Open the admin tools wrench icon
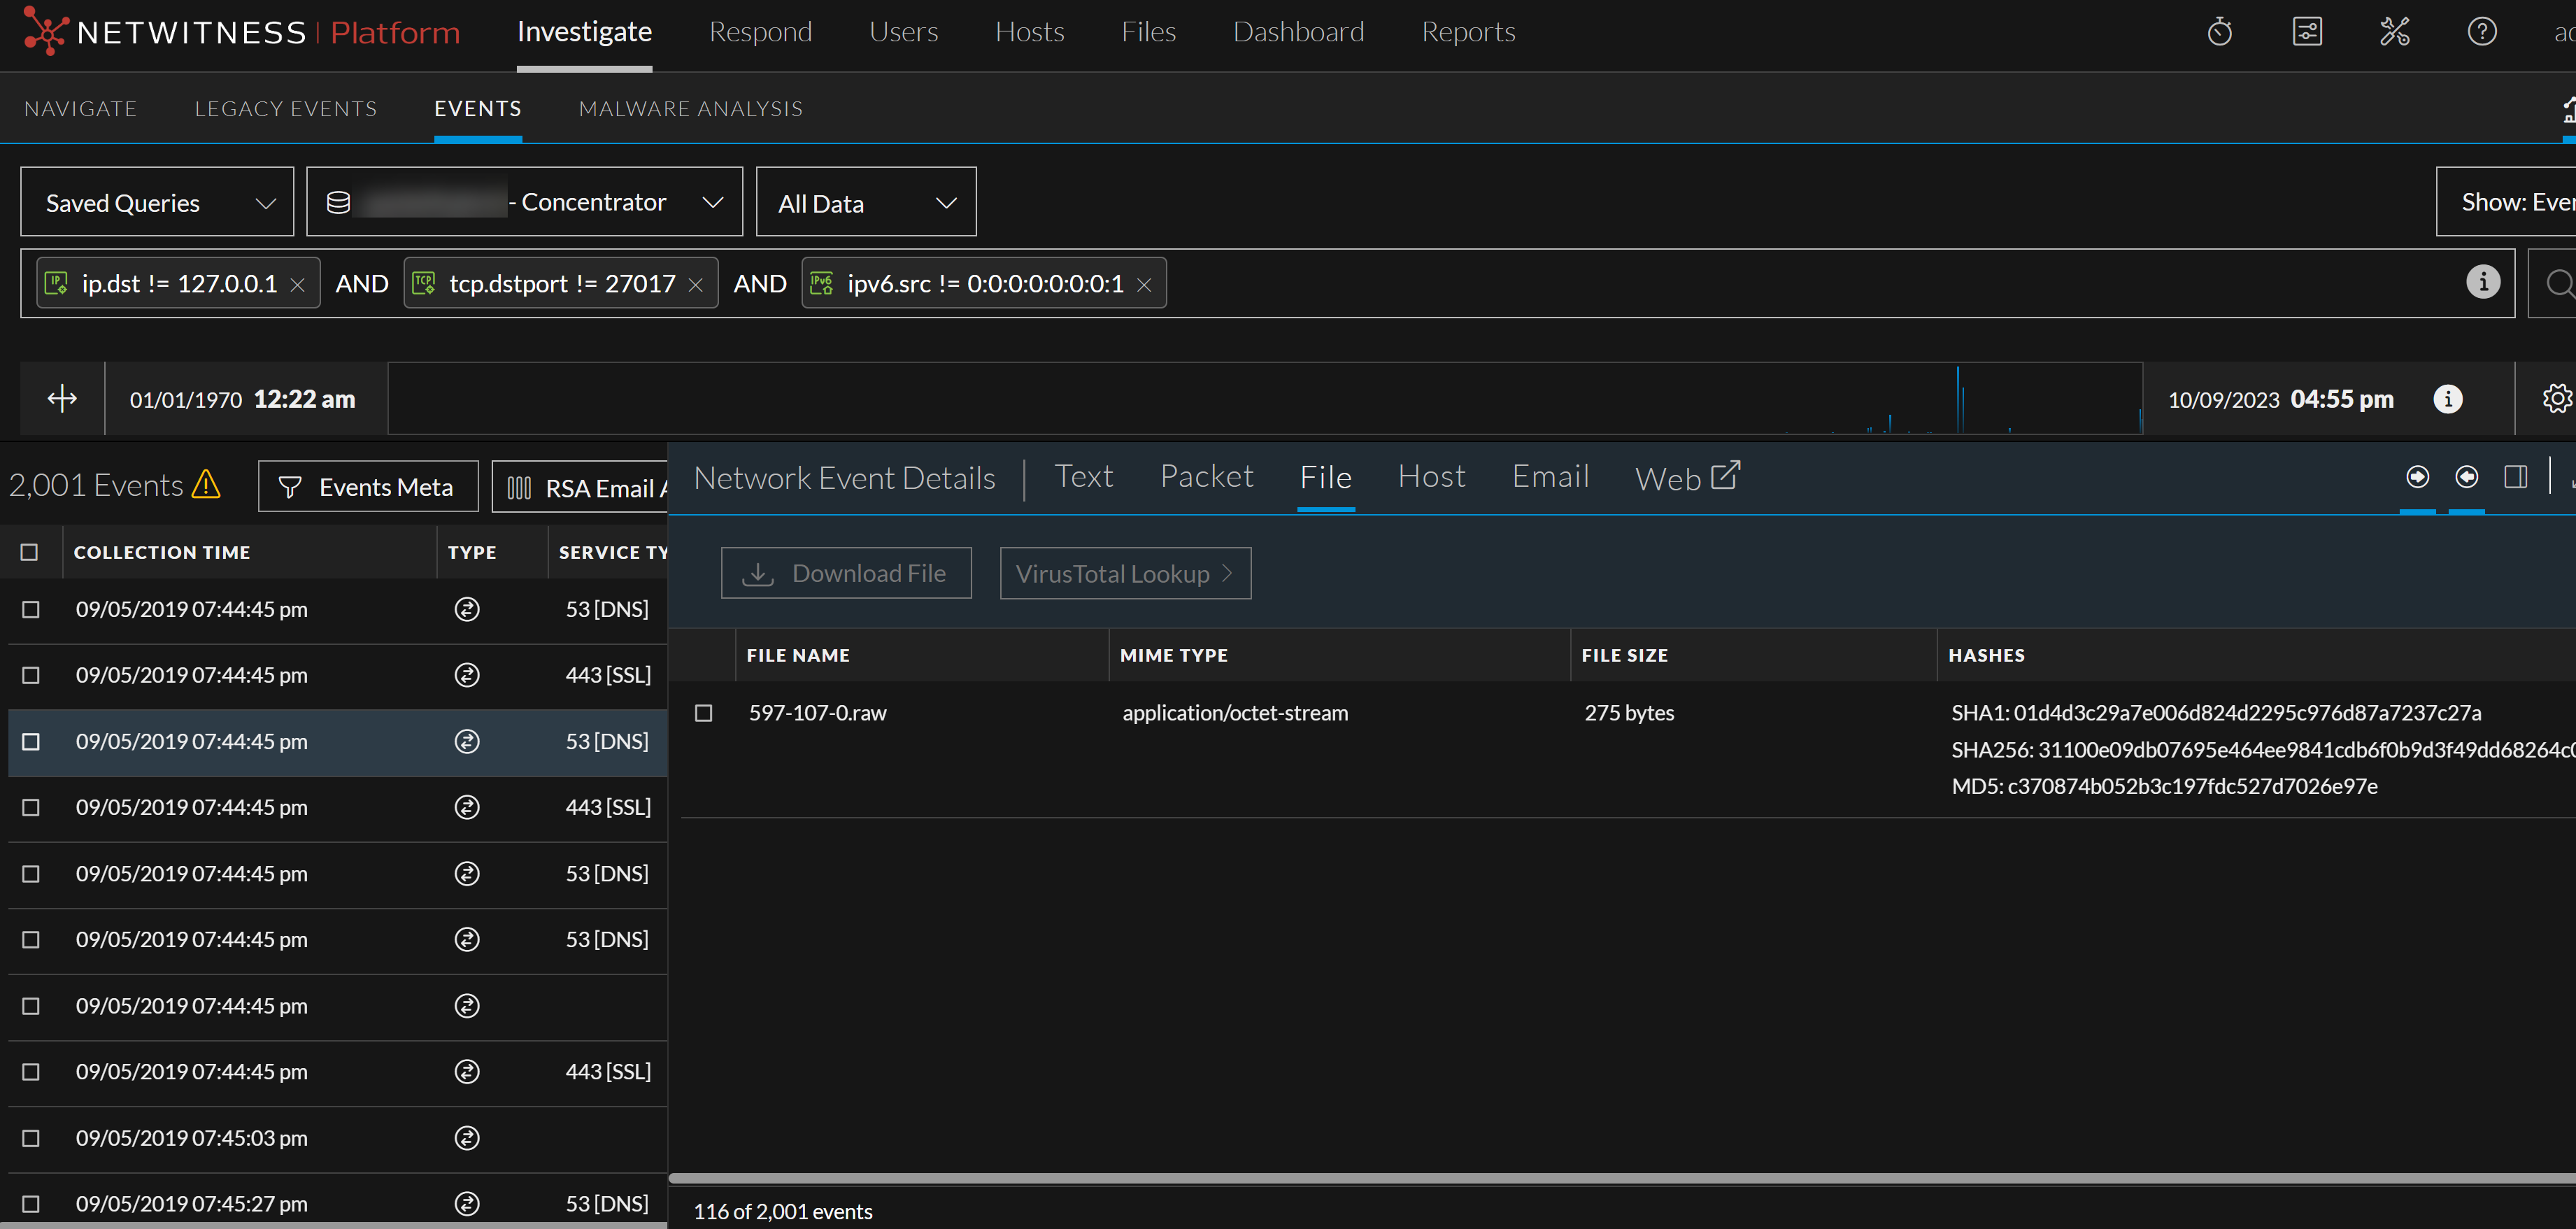 click(x=2394, y=32)
